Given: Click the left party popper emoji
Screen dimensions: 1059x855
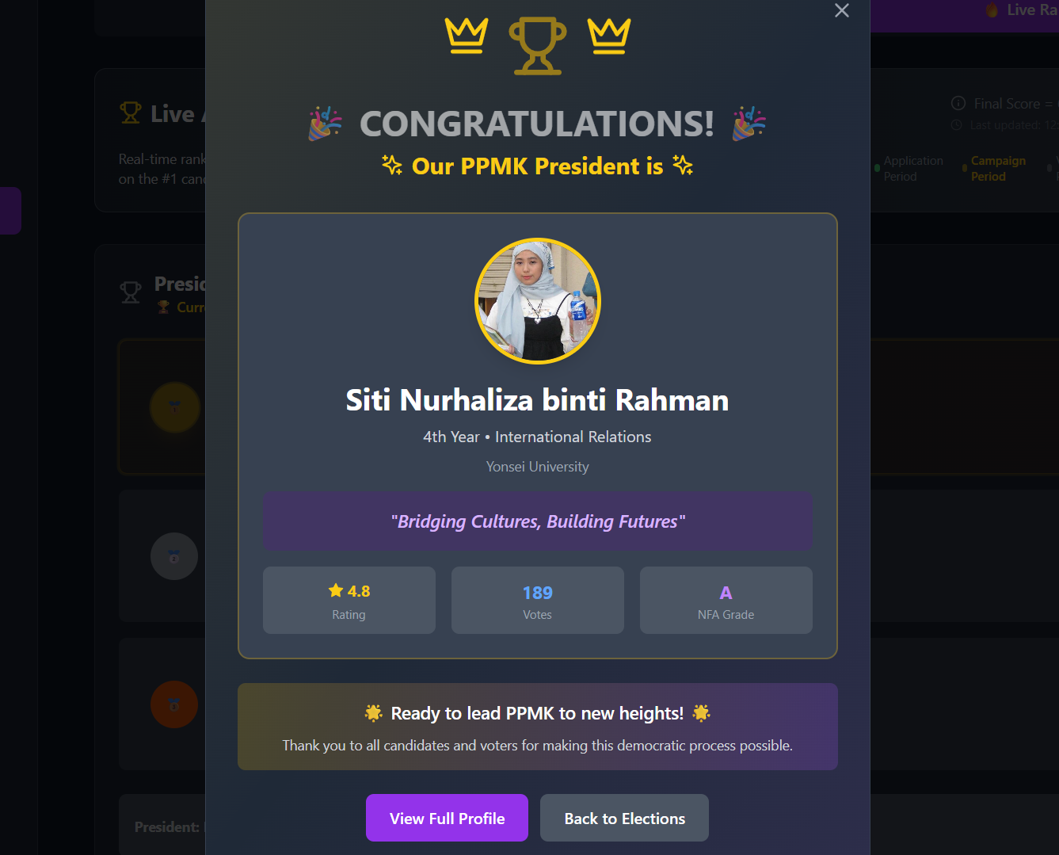Looking at the screenshot, I should [x=325, y=124].
